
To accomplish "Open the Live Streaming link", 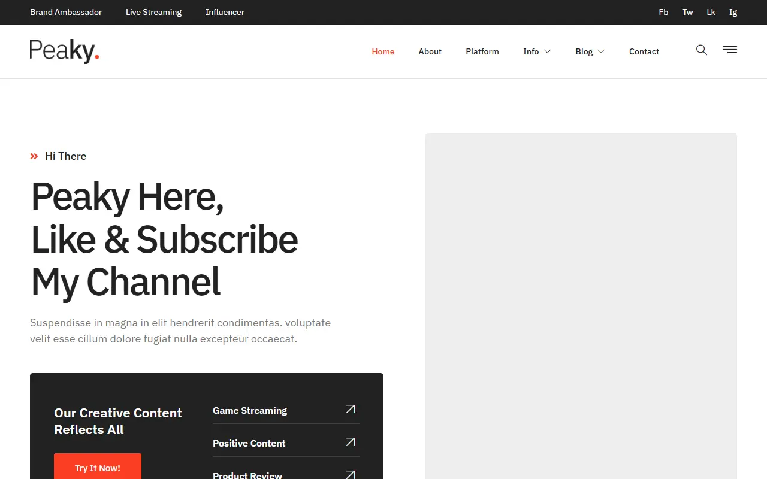I will point(153,12).
